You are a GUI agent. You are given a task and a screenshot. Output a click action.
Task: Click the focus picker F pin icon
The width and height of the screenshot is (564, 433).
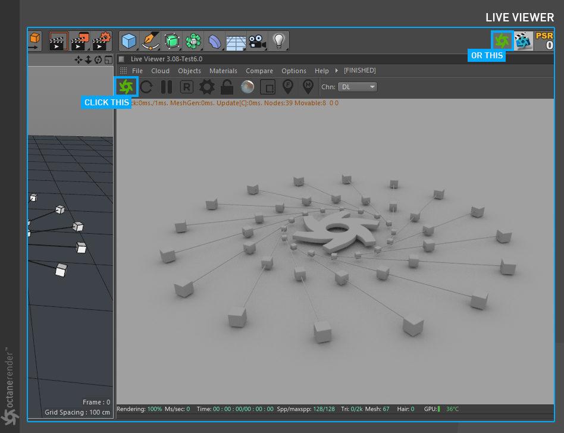click(288, 87)
